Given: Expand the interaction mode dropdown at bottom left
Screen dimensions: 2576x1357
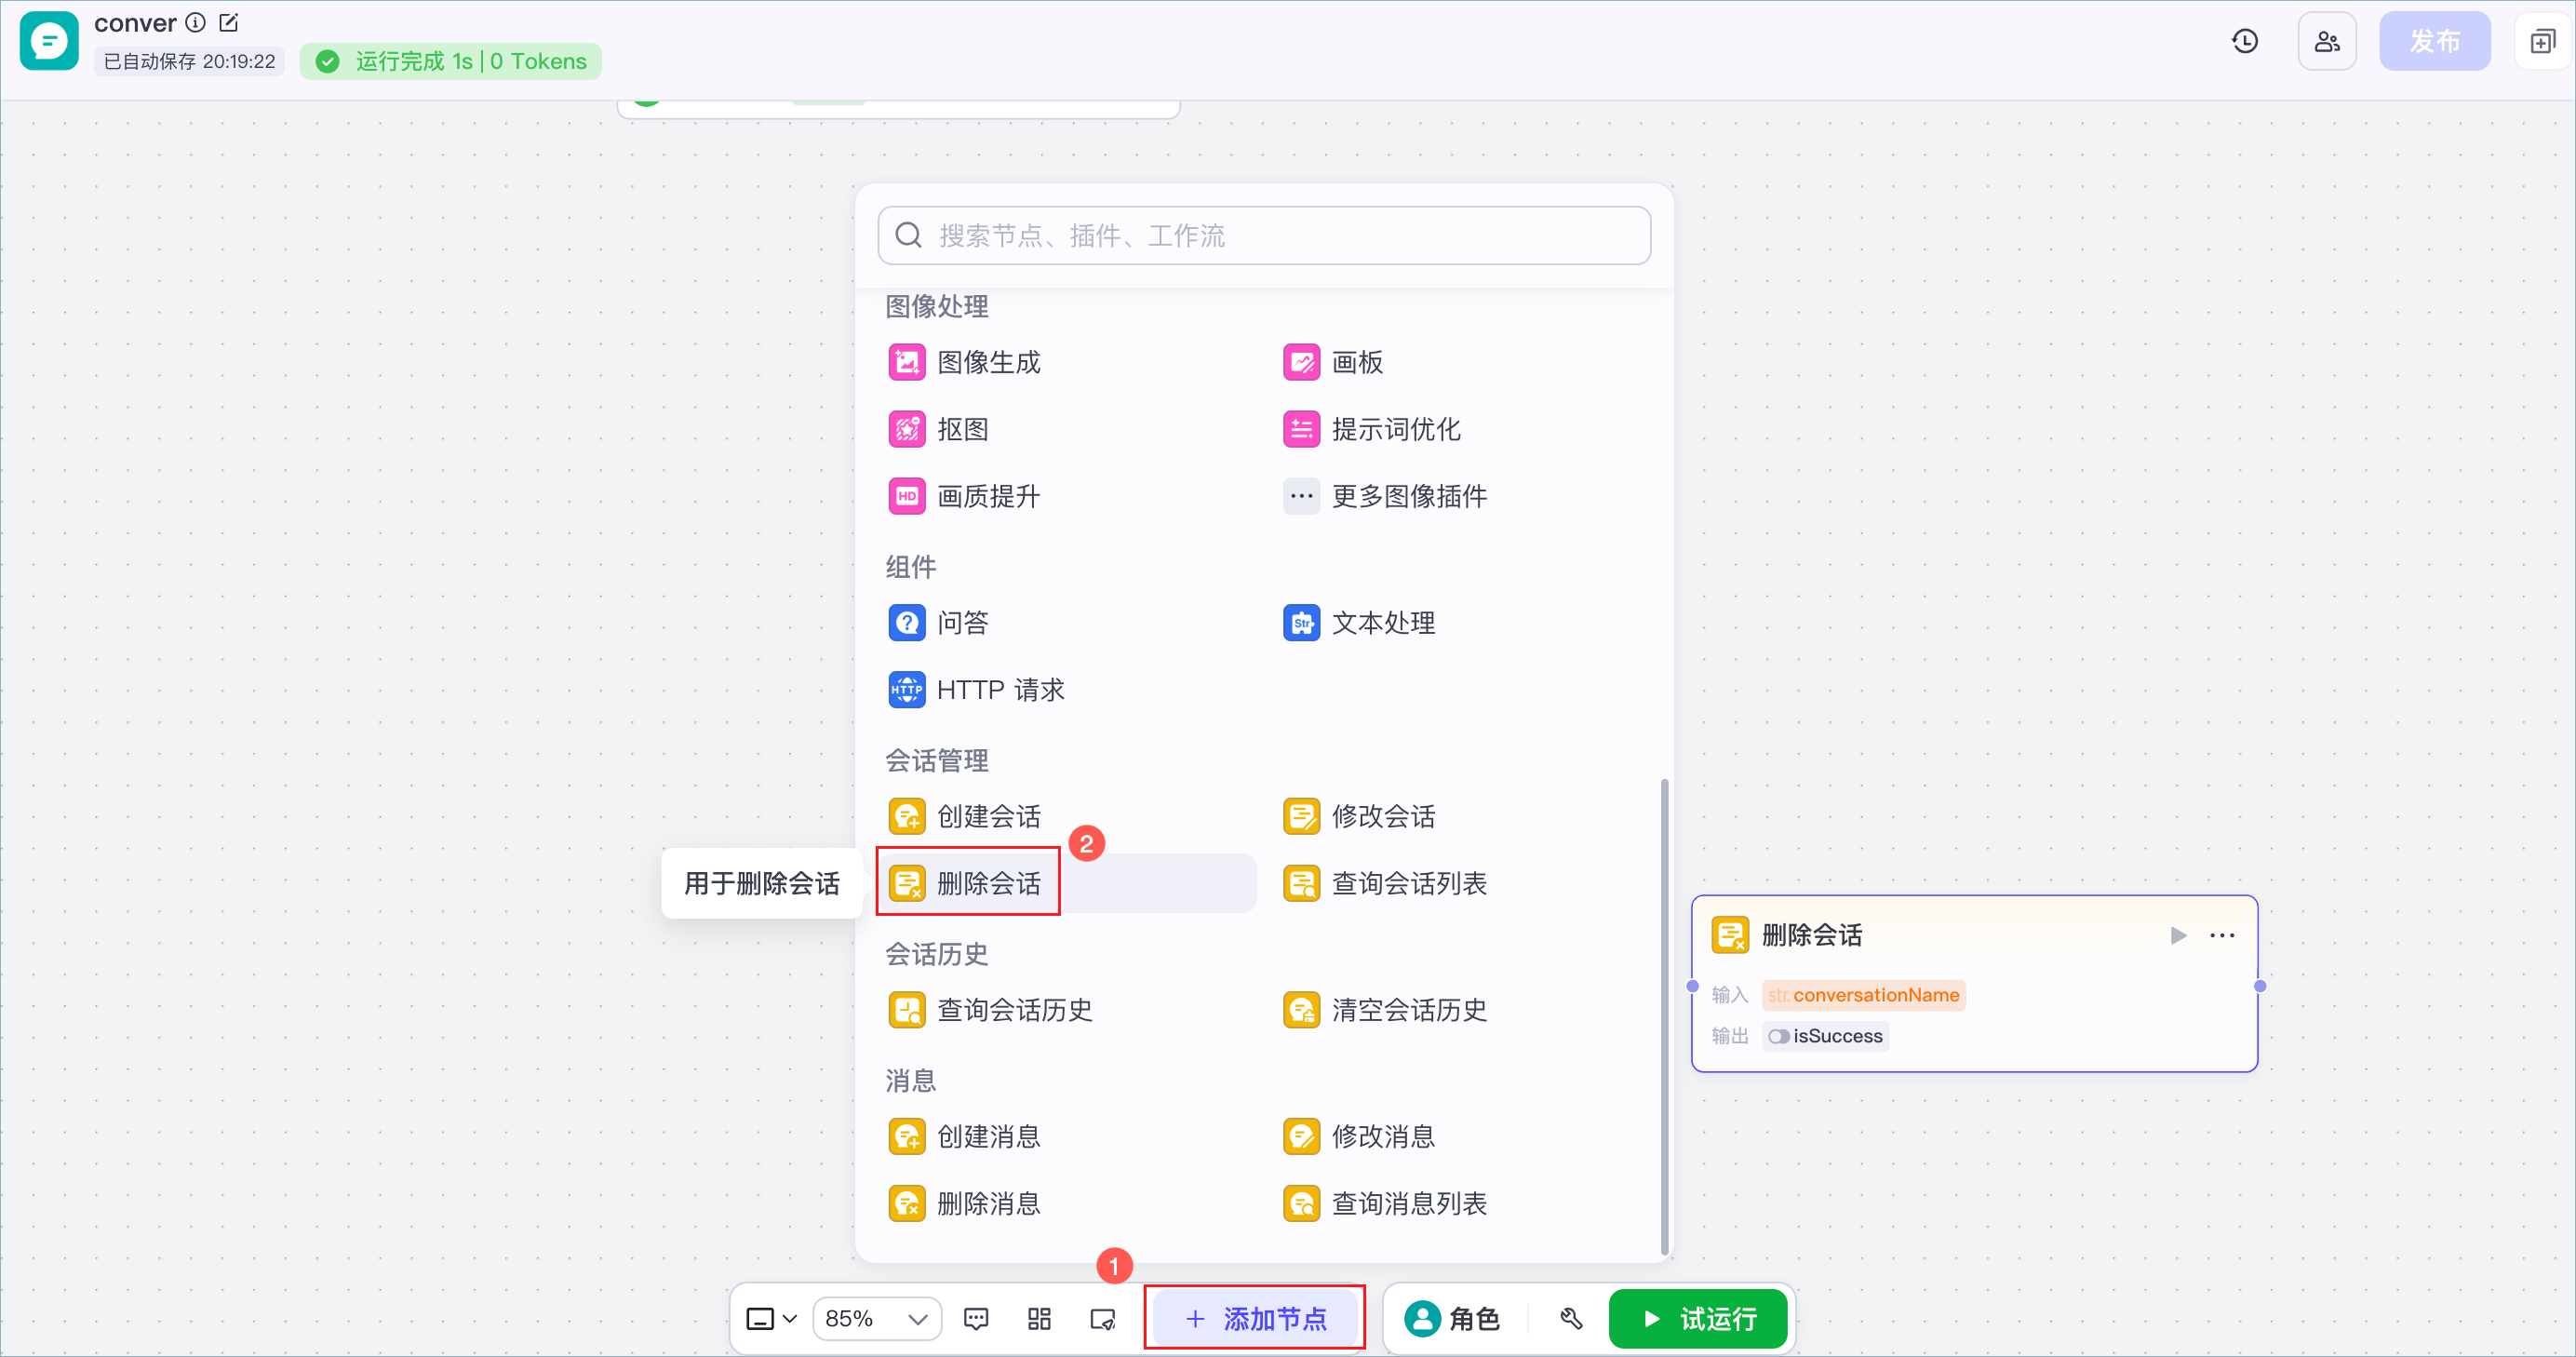Looking at the screenshot, I should coord(771,1319).
